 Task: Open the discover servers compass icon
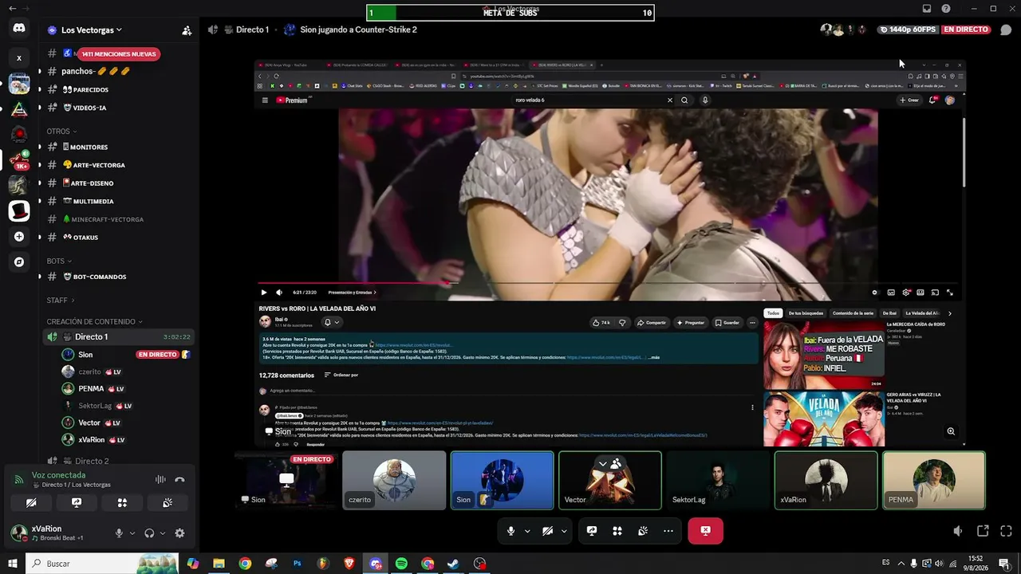(19, 261)
